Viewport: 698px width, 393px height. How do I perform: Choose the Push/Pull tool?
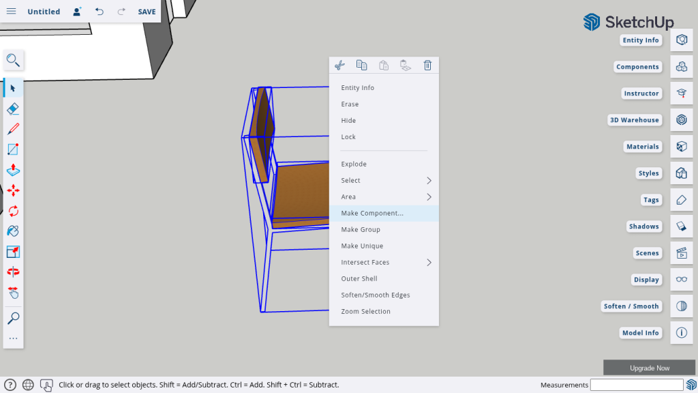click(x=13, y=170)
